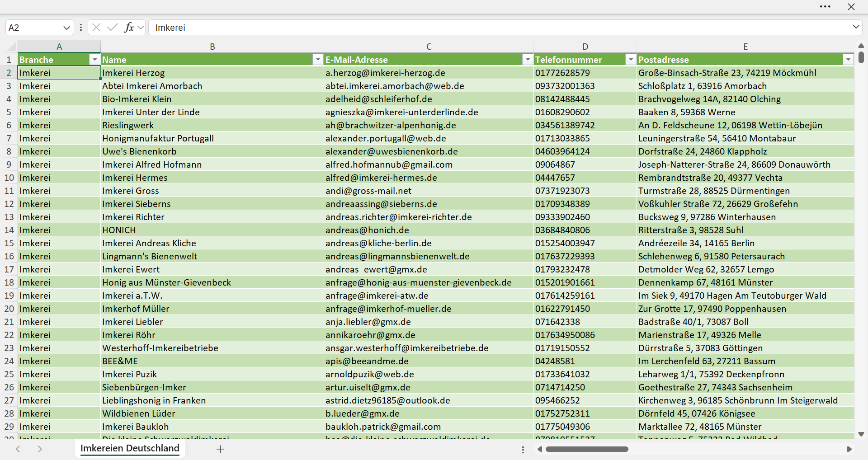Select column D header

coord(585,47)
